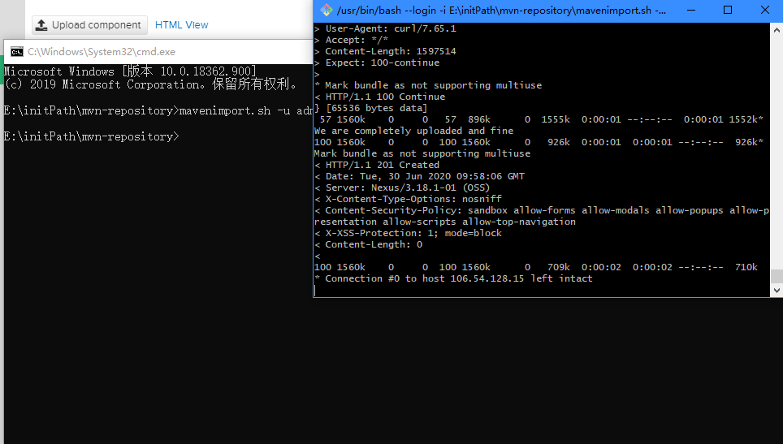Click the C:\Windows\System32\cmd.exe title bar
The image size is (783, 444).
pyautogui.click(x=158, y=52)
